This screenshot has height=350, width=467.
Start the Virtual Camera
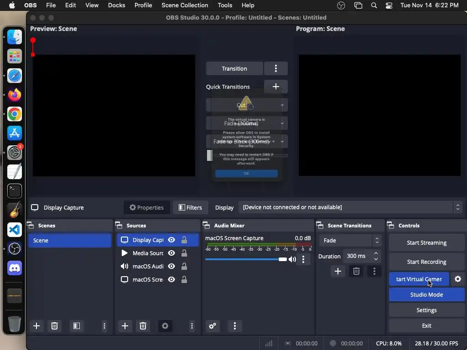click(419, 279)
